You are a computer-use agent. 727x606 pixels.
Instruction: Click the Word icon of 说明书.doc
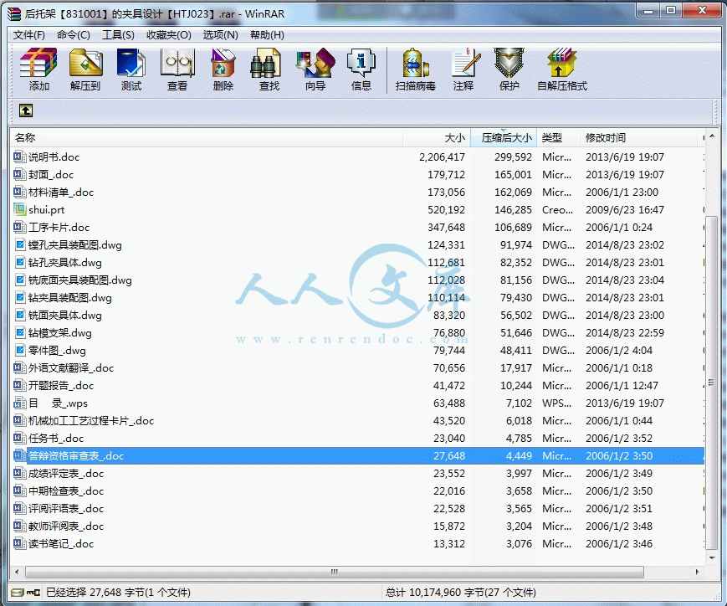pyautogui.click(x=19, y=157)
